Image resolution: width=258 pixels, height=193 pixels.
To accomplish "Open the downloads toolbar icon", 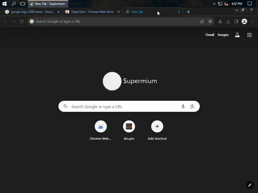I will (x=228, y=22).
